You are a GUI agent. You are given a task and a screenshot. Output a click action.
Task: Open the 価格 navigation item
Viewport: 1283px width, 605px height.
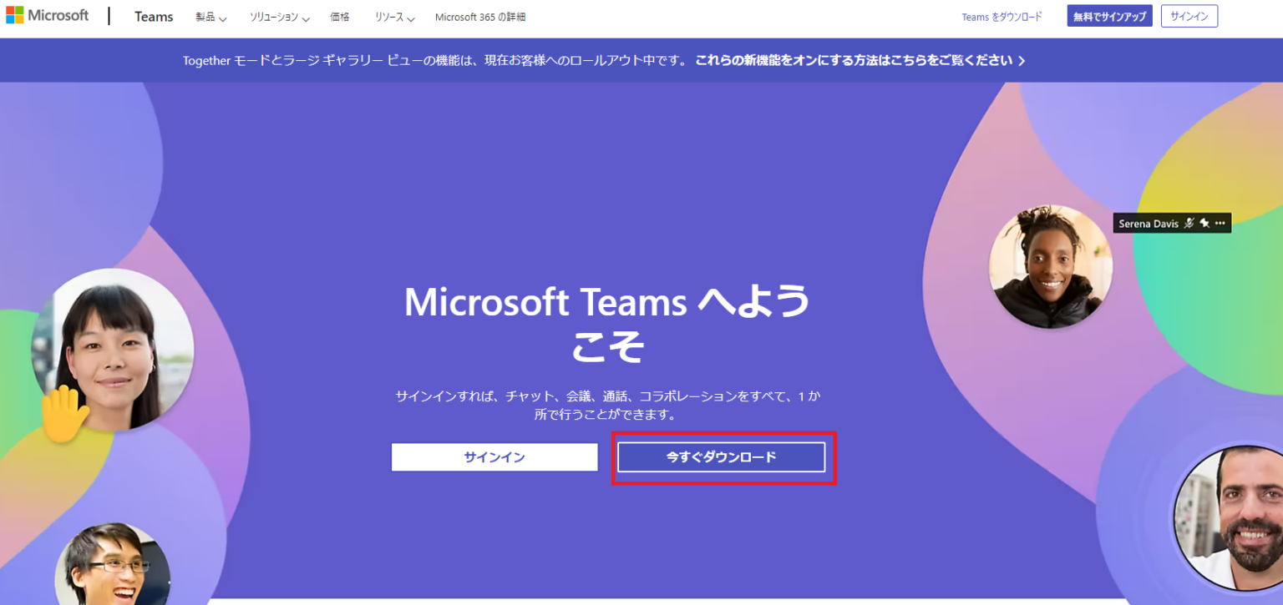coord(340,16)
